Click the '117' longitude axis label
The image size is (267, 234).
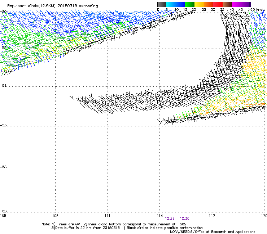pos(212,216)
